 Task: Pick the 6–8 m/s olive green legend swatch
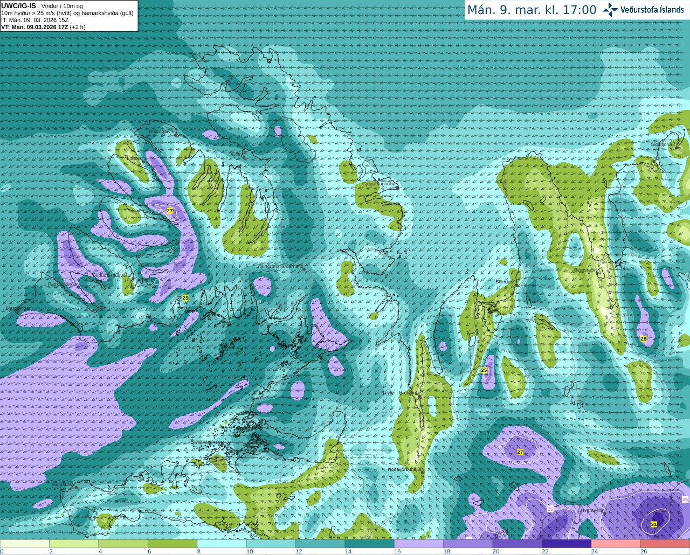point(172,544)
